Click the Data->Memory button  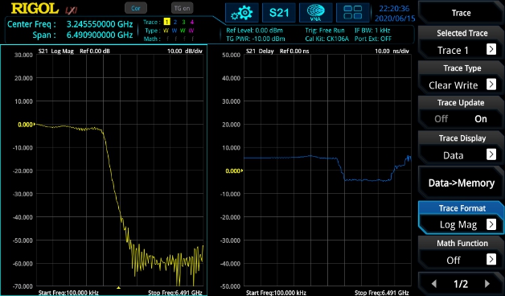click(461, 183)
